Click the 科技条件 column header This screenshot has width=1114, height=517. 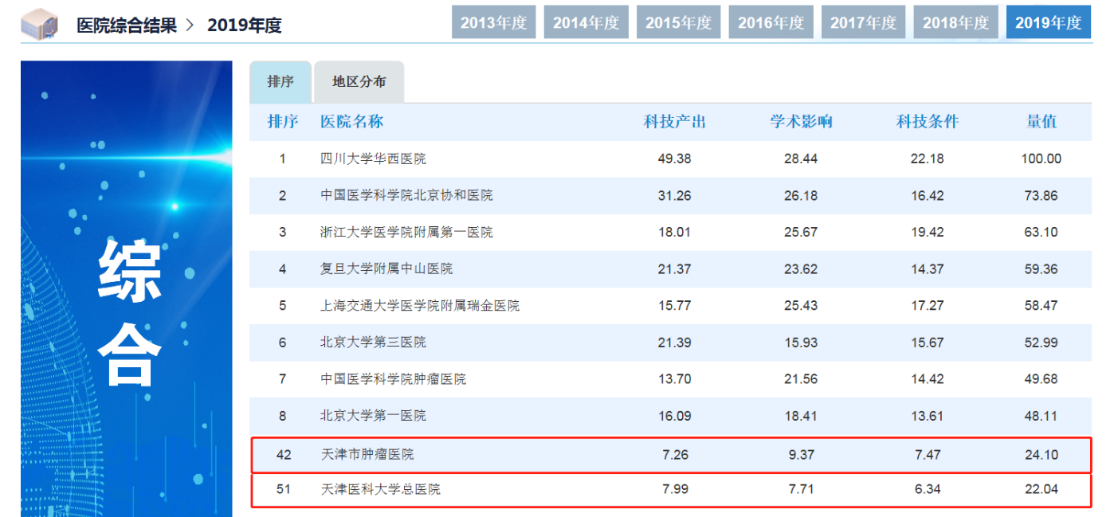coord(928,122)
